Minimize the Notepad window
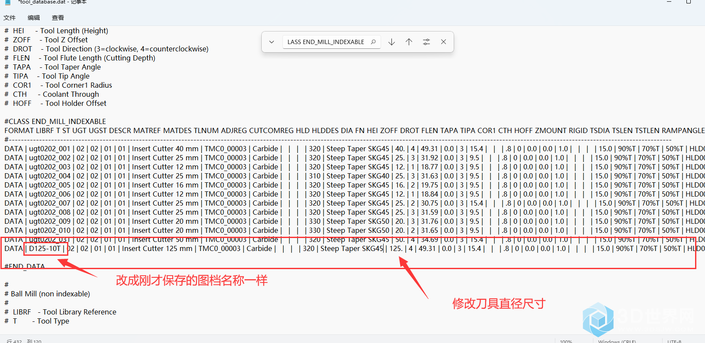Screen dimensions: 705x343 tap(669, 2)
